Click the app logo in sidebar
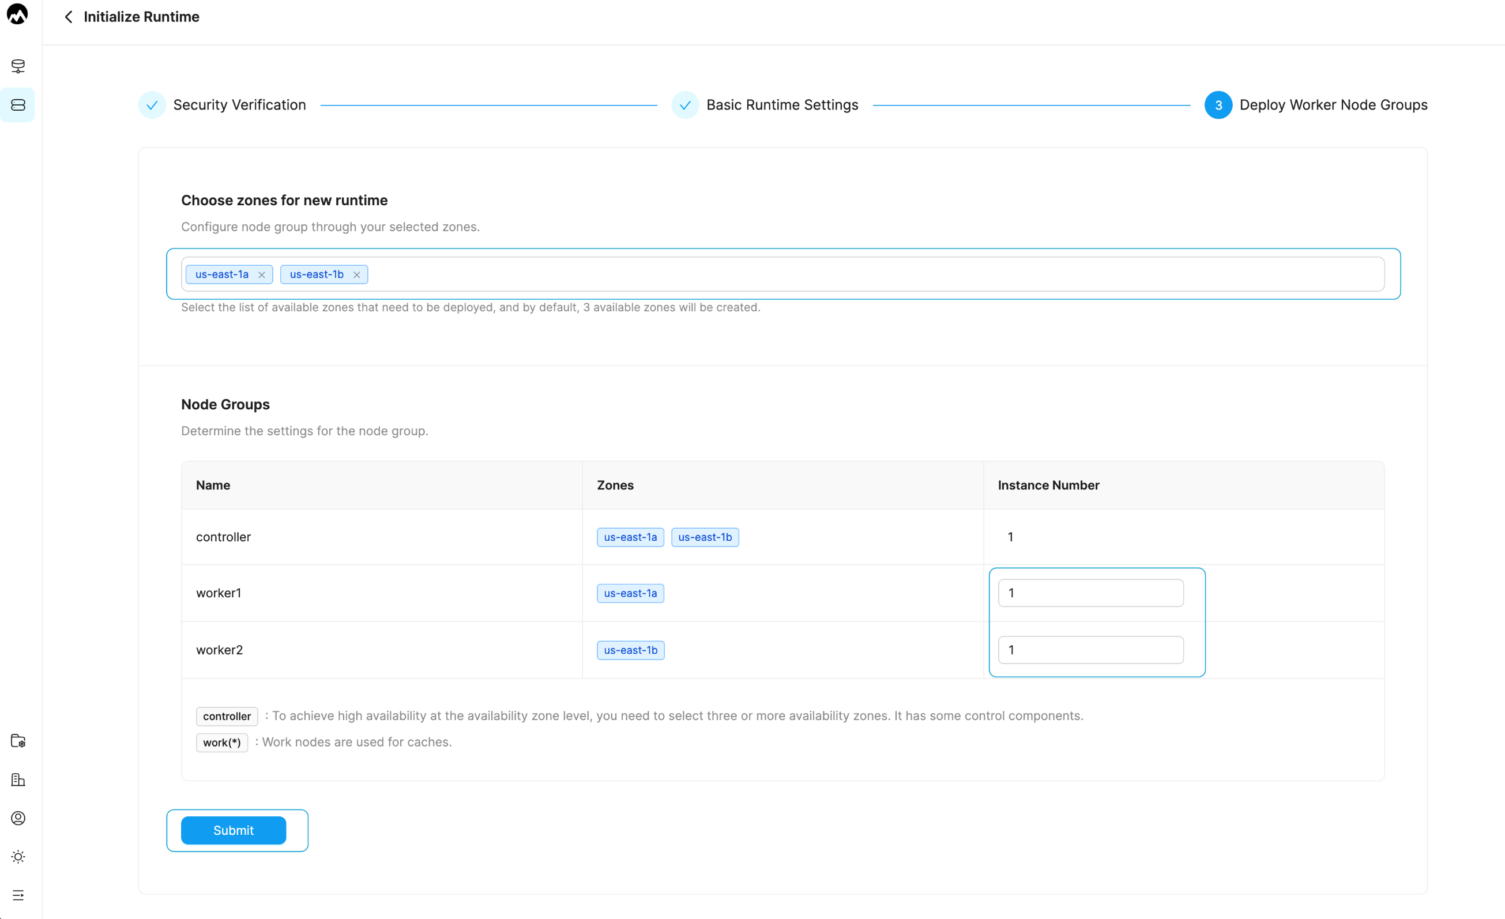Viewport: 1505px width, 919px height. coord(17,14)
